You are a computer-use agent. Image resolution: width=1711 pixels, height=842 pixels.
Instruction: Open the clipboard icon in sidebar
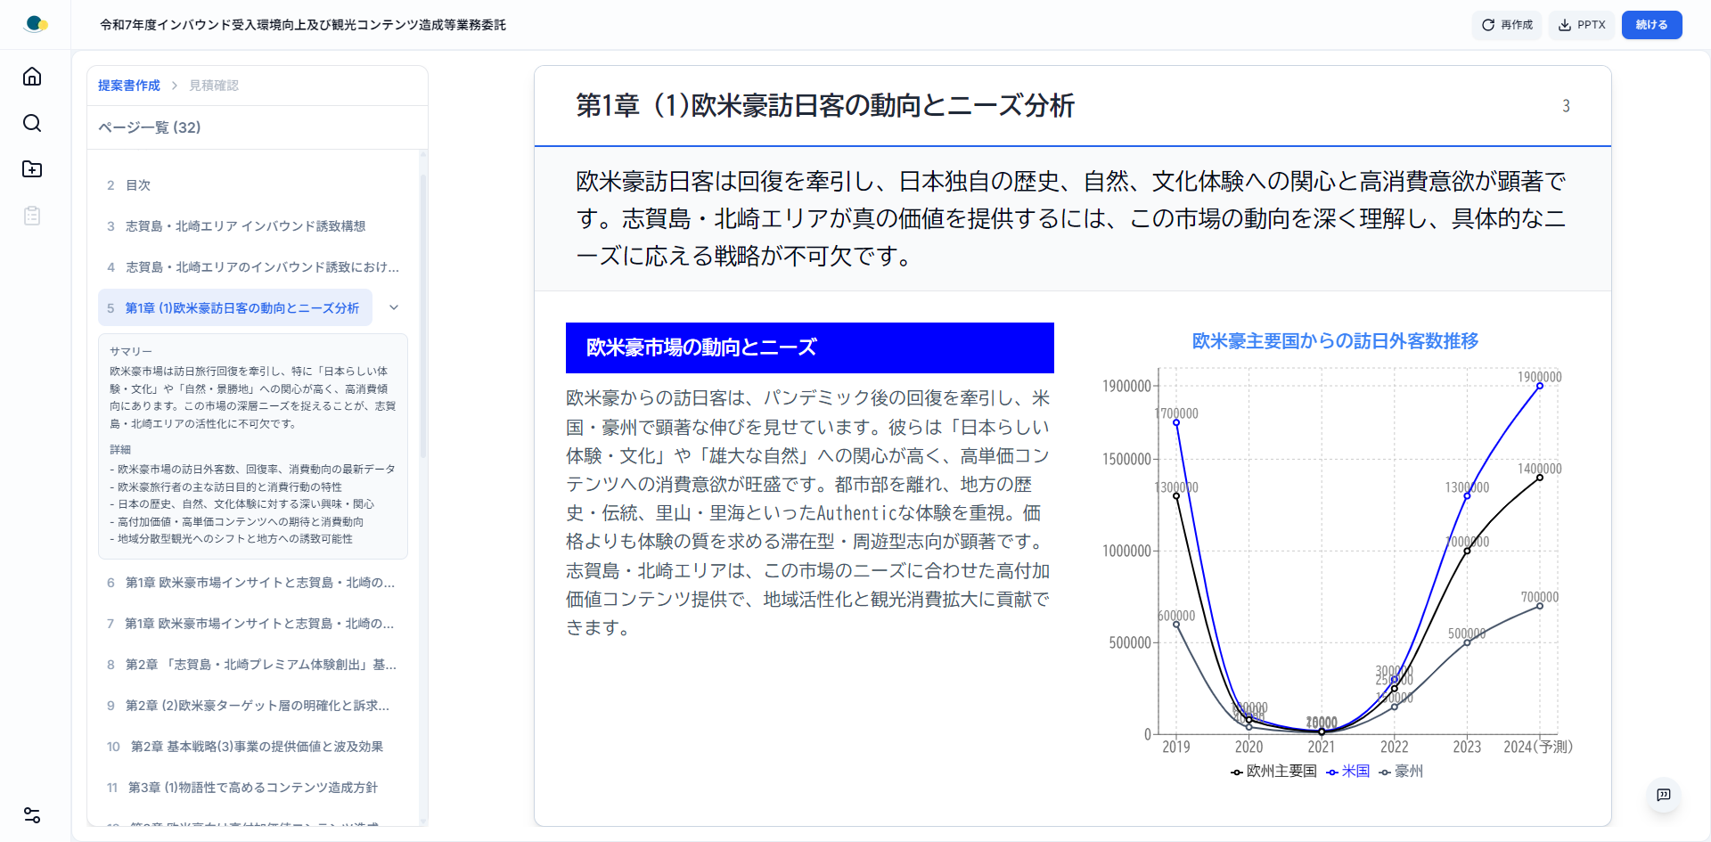(32, 216)
